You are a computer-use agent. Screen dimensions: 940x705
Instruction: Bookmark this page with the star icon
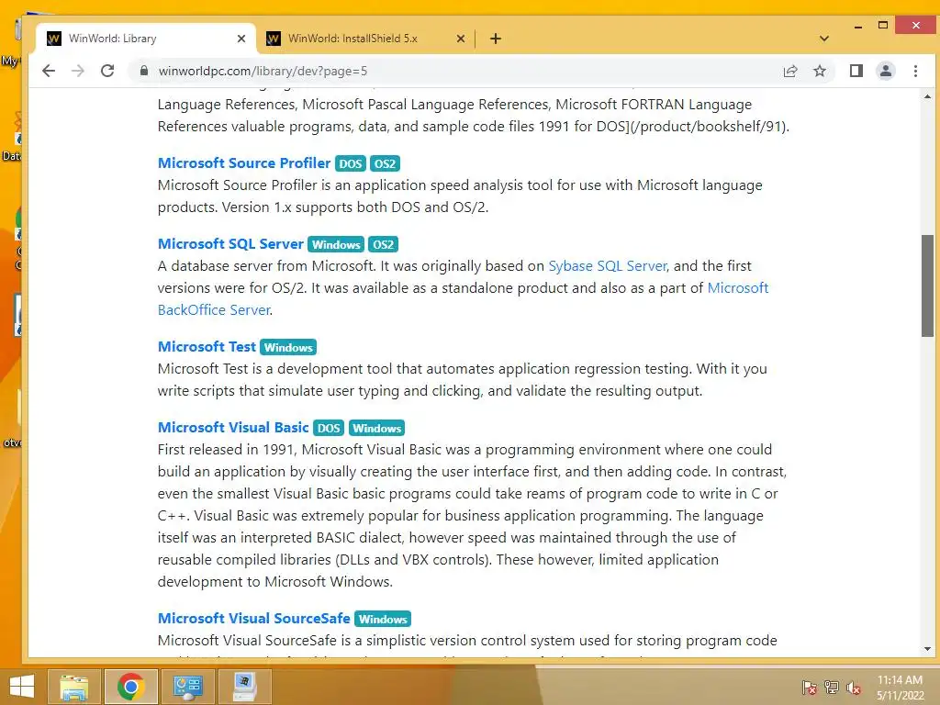pos(820,71)
